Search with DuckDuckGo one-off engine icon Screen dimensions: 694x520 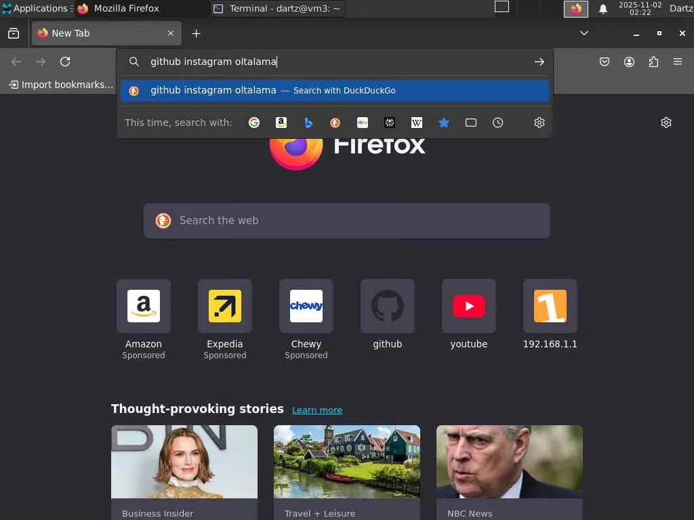pyautogui.click(x=335, y=123)
